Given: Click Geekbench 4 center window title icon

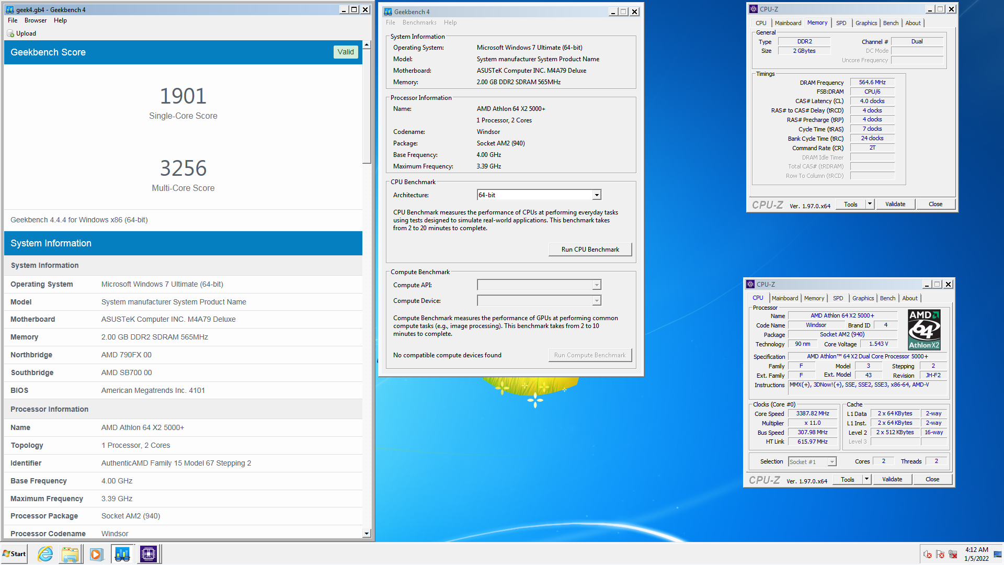Looking at the screenshot, I should point(388,12).
